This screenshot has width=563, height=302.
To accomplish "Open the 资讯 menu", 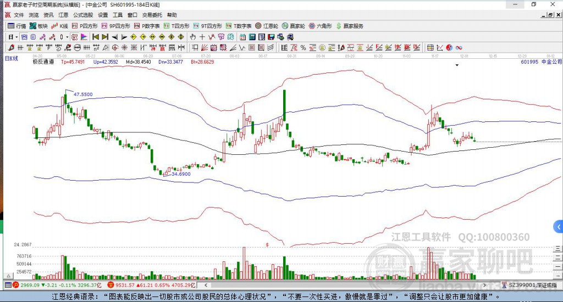I will [48, 15].
